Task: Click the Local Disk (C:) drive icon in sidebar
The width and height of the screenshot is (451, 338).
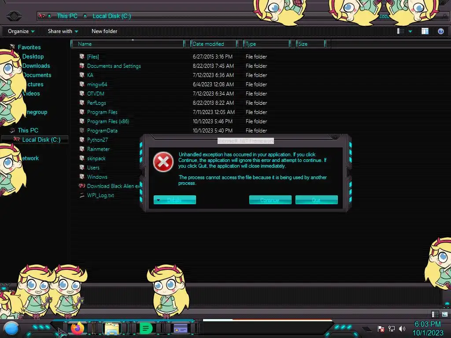Action: (x=17, y=140)
